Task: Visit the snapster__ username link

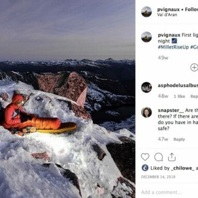Action: 171,110
